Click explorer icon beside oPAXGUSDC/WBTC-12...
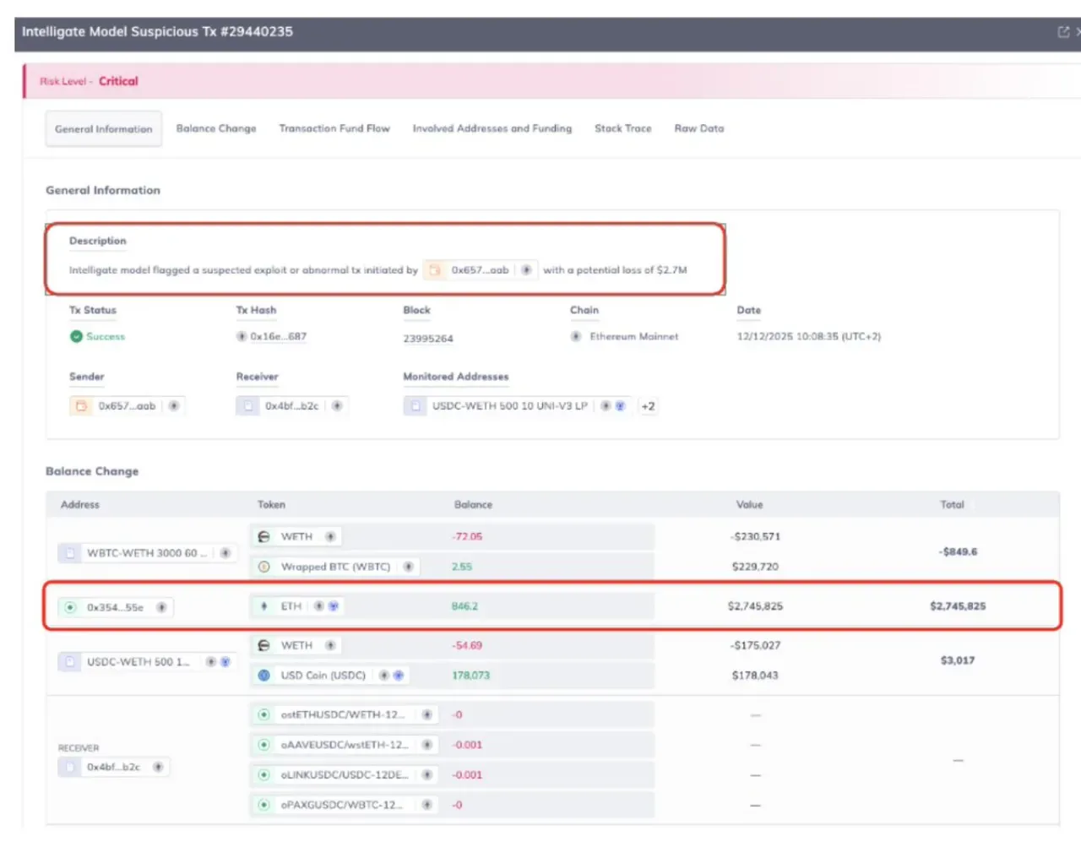Screen dimensions: 1081x847 pos(427,805)
